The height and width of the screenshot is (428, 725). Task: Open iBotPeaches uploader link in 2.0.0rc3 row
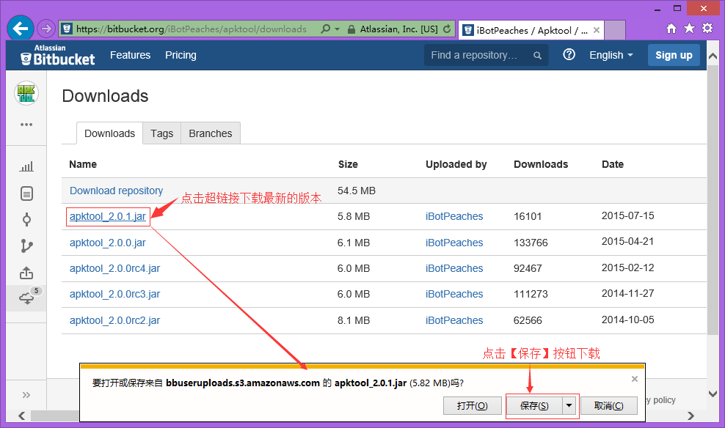tap(454, 294)
